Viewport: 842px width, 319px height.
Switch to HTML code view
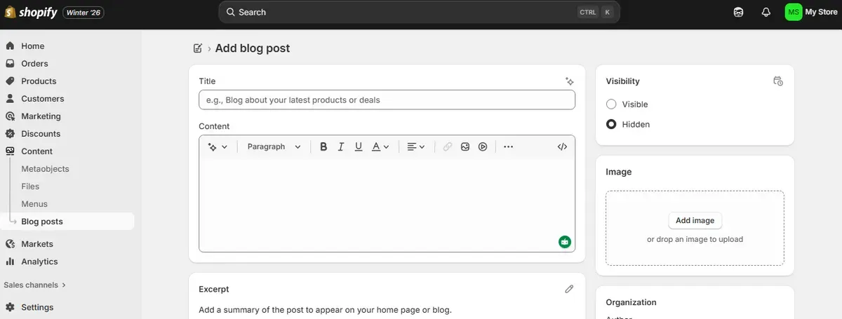click(562, 147)
